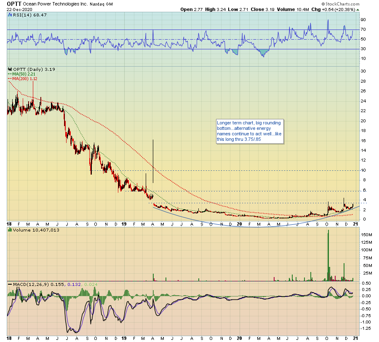Click the 'Chg +0.54 (+20.38%)' value
Image resolution: width=379 pixels, height=342 pixels.
tap(334, 9)
